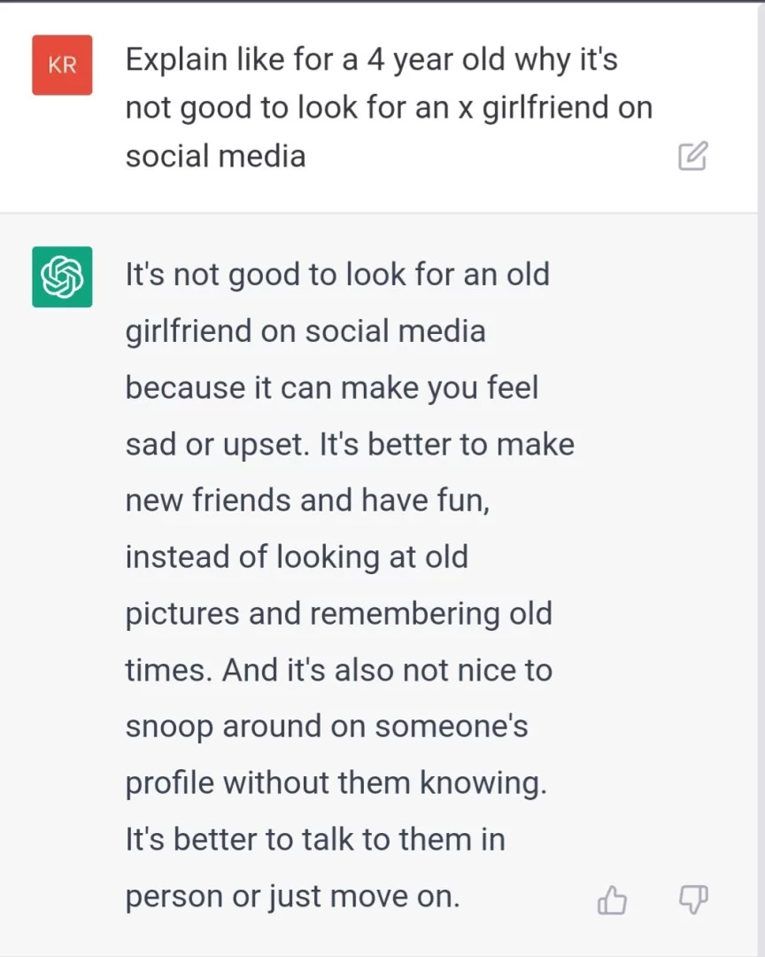This screenshot has height=957, width=765.
Task: Click the line starting "sad or upset"
Action: (x=350, y=444)
